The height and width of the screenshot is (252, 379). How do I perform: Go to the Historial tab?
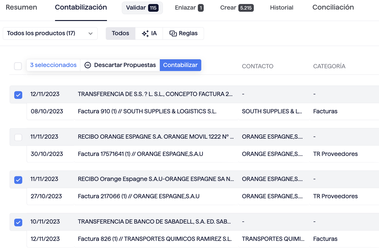(282, 8)
